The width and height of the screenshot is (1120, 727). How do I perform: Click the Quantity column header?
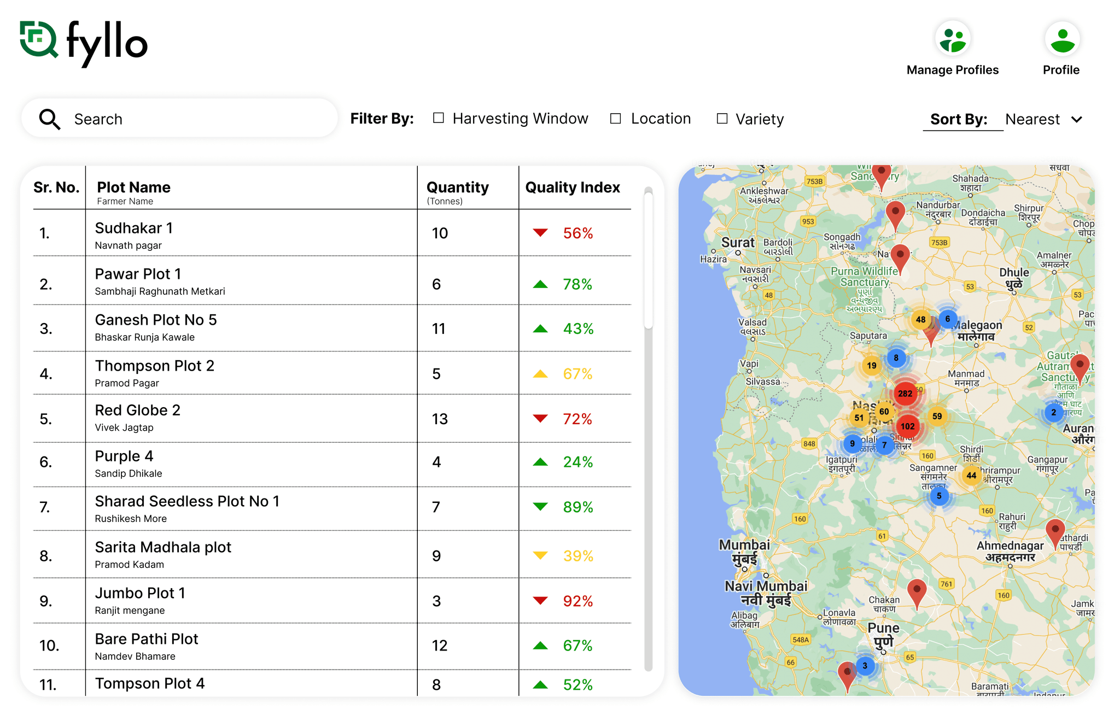tap(458, 187)
